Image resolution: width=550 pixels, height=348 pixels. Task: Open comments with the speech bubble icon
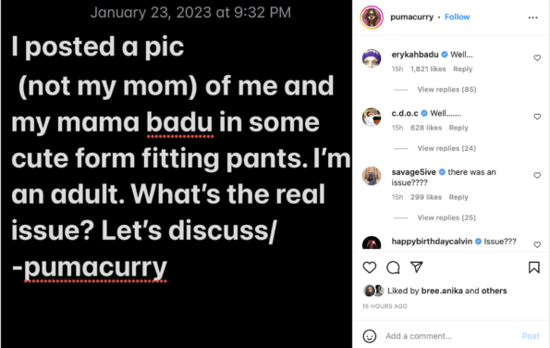[393, 267]
